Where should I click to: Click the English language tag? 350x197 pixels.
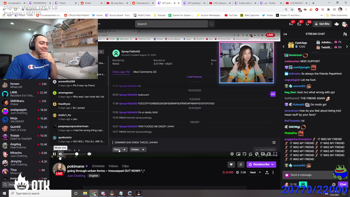point(94,176)
